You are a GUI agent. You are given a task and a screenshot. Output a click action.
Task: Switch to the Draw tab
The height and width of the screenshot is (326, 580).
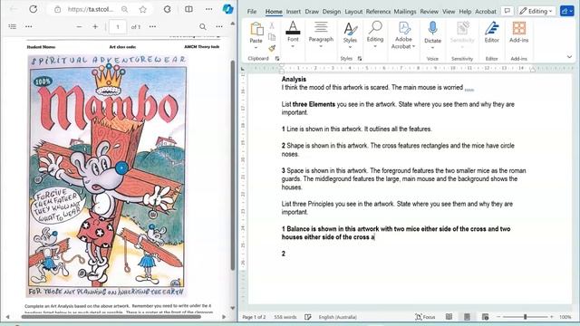(x=312, y=12)
